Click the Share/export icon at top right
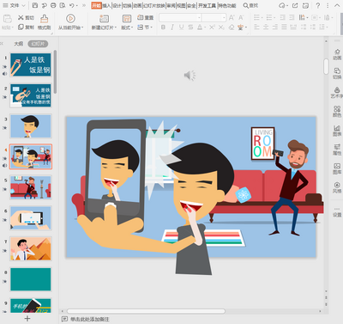The image size is (343, 324). pos(295,5)
